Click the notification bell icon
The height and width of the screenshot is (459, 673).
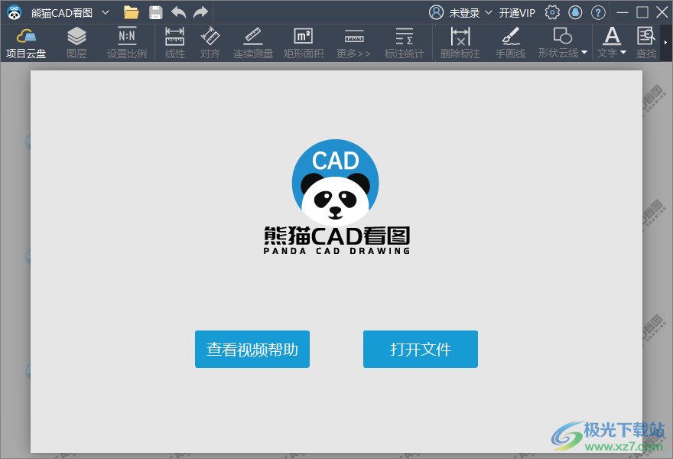click(575, 12)
